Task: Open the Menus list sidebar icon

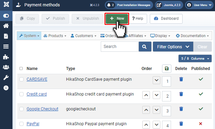Action: (x=6, y=47)
